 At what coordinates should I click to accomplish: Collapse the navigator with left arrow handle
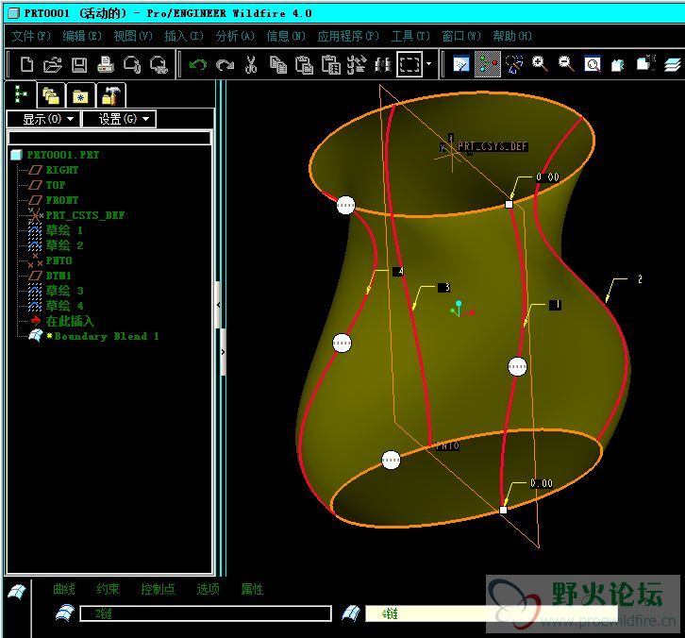pyautogui.click(x=219, y=305)
